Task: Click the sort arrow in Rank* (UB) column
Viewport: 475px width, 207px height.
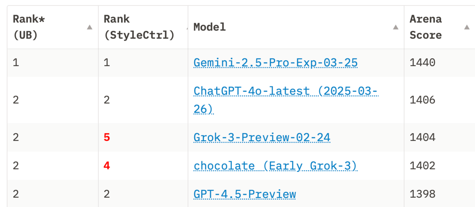Action: point(89,27)
